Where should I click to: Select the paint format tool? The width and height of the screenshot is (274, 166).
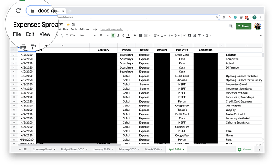(x=33, y=47)
